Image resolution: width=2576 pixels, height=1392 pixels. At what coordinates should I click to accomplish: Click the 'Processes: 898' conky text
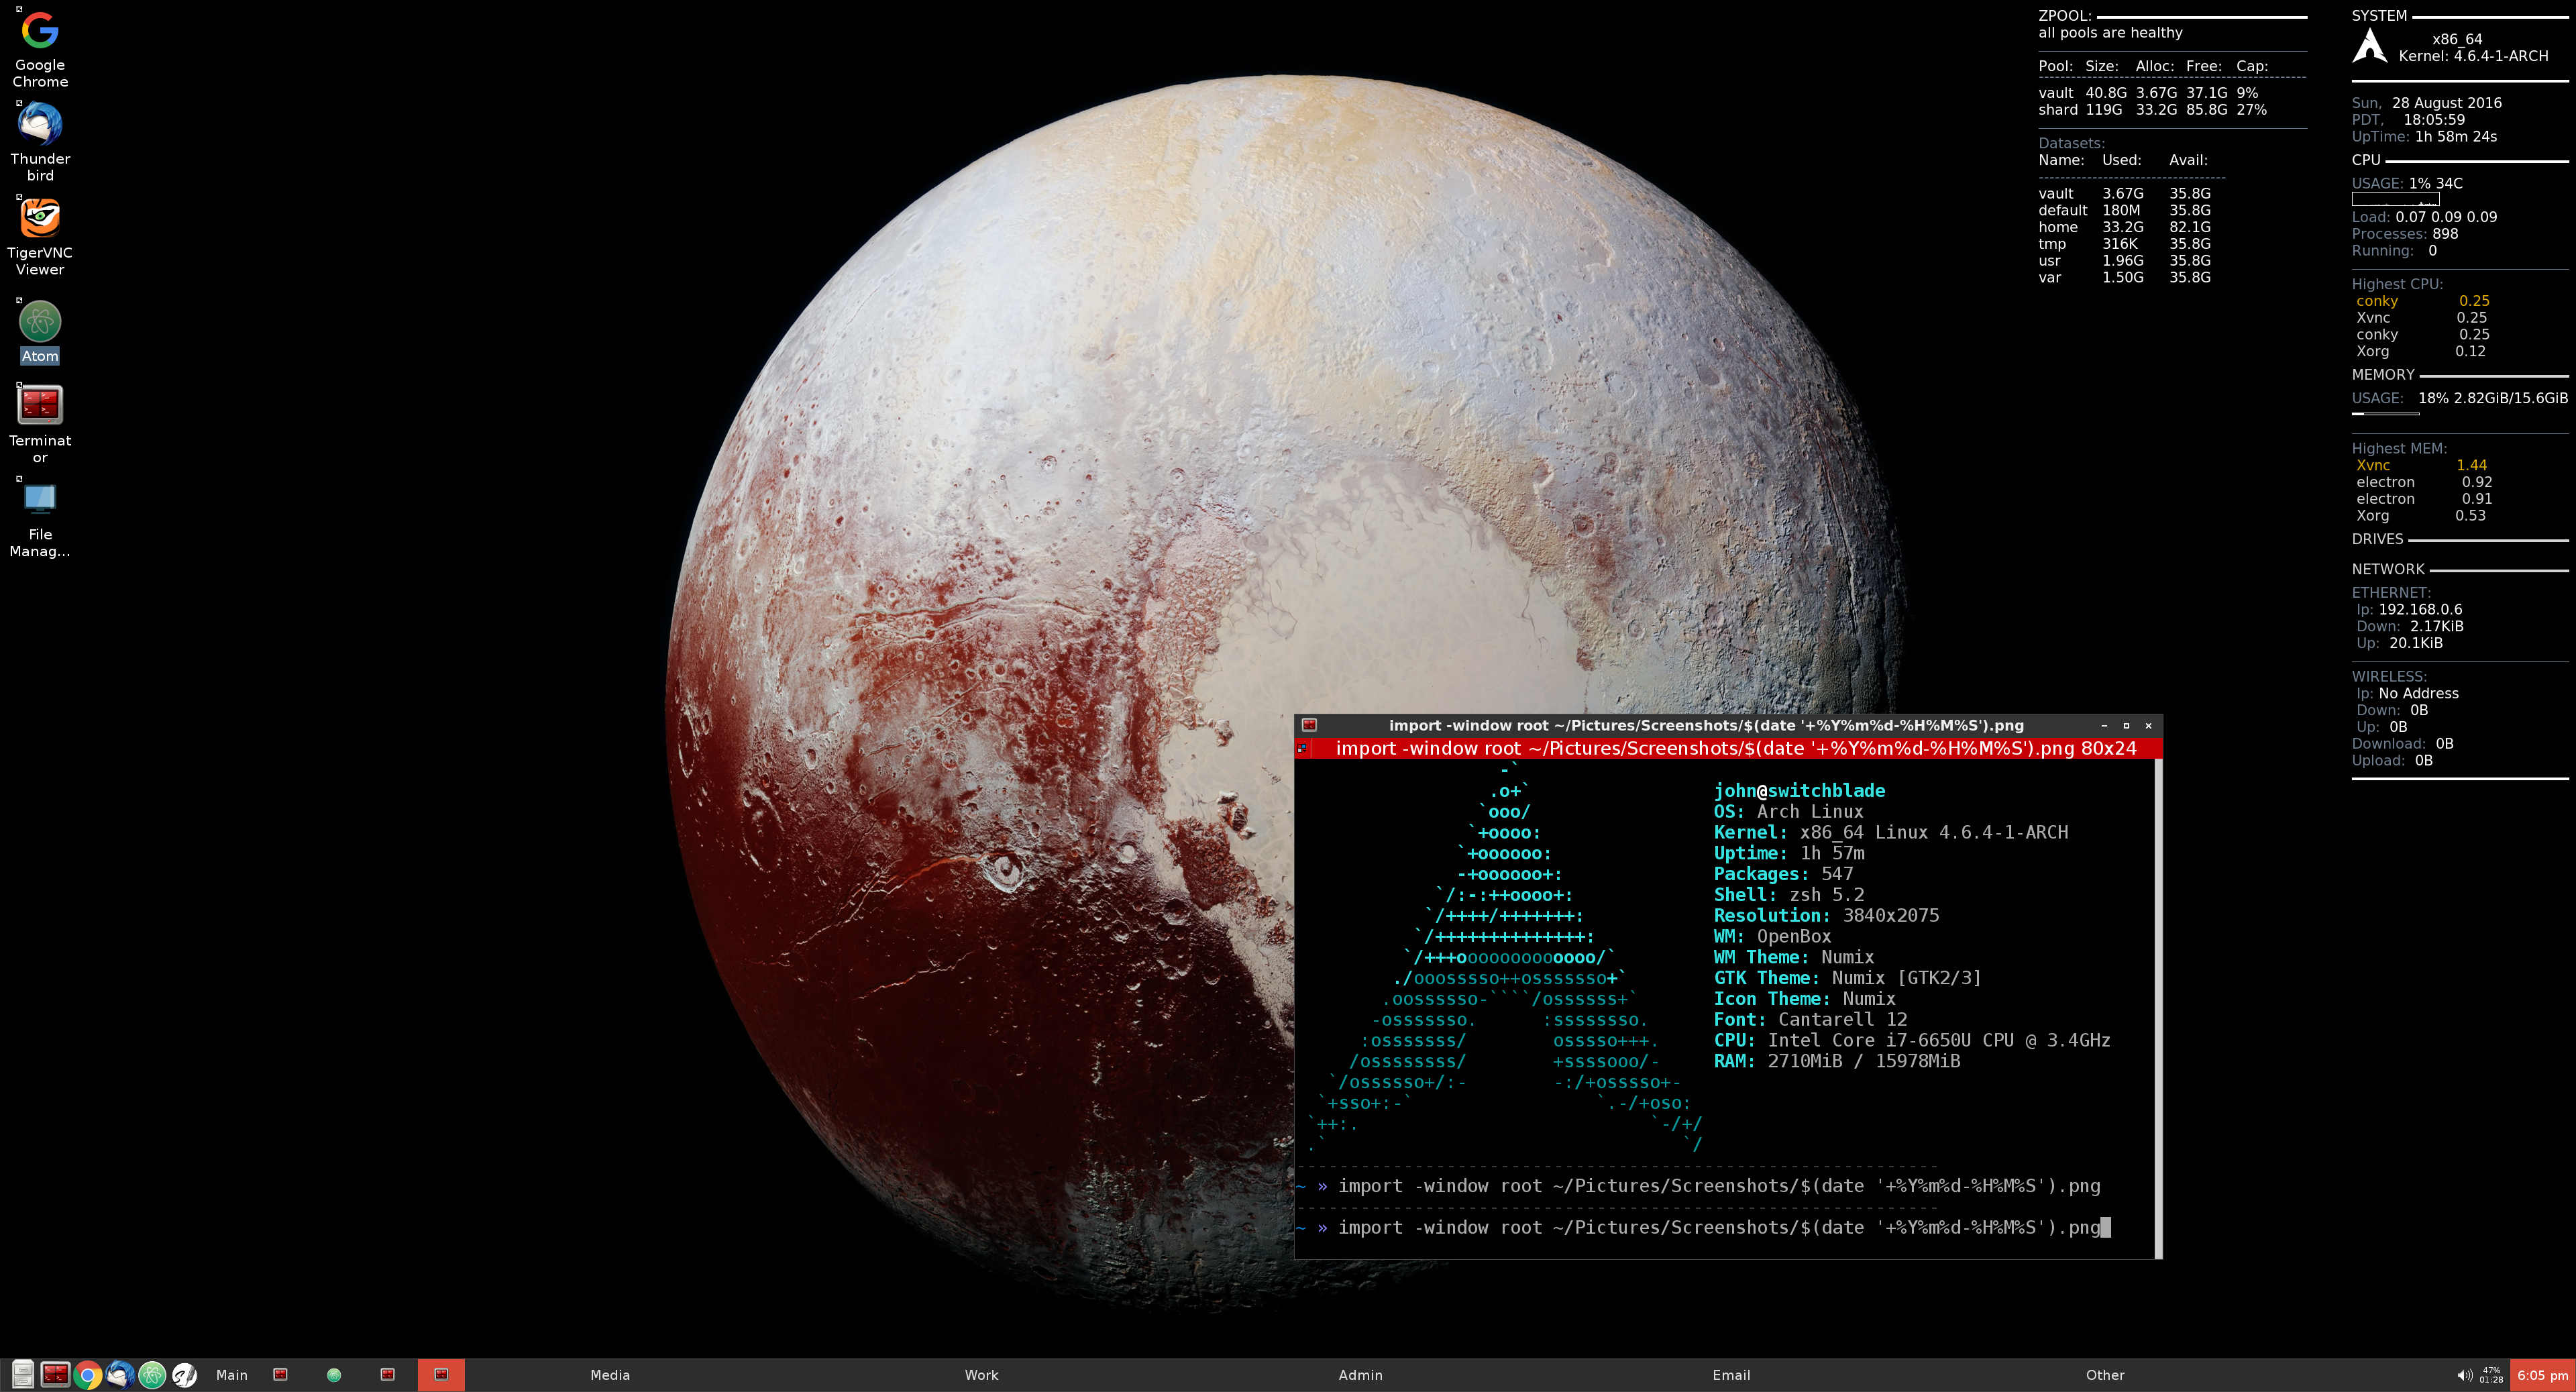(x=2404, y=233)
